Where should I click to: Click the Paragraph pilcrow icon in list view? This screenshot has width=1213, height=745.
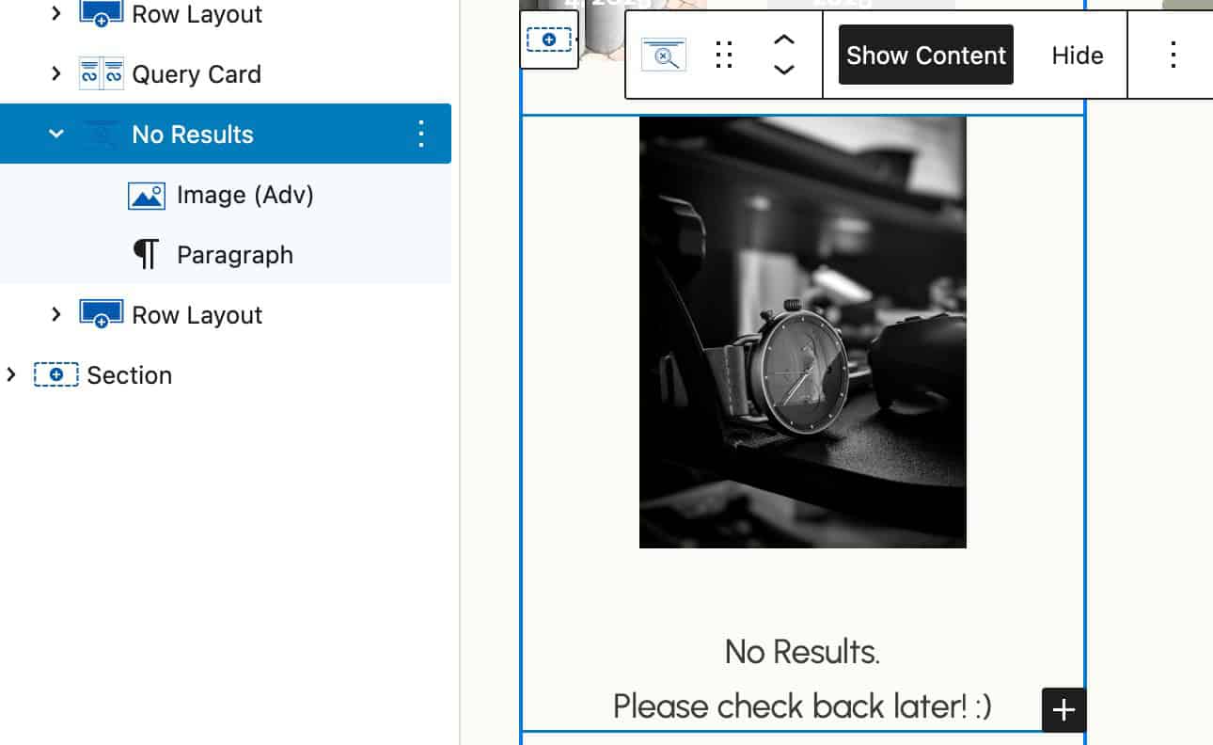click(x=146, y=255)
